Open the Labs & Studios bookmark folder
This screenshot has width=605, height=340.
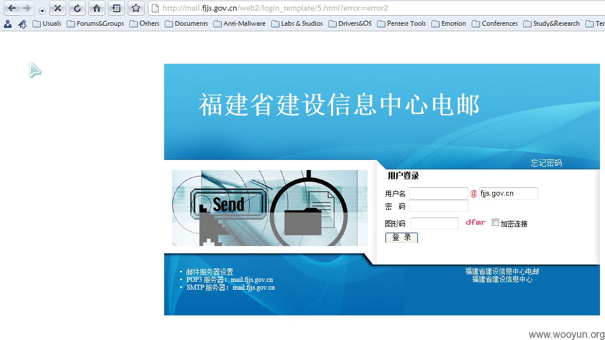[297, 23]
